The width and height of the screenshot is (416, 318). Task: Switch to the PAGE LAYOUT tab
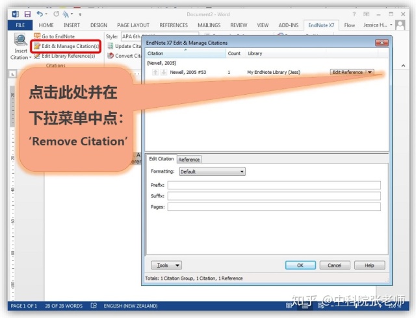133,25
